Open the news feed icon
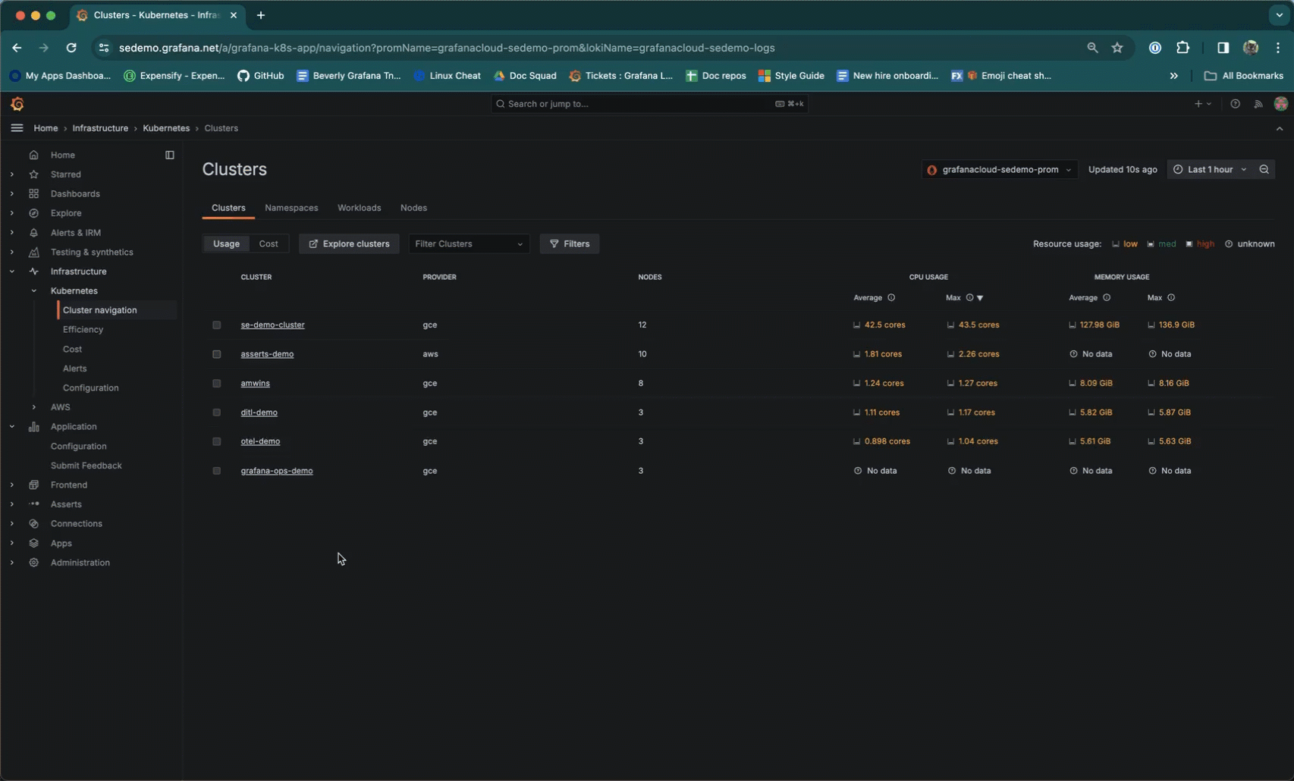Image resolution: width=1294 pixels, height=781 pixels. [x=1258, y=104]
